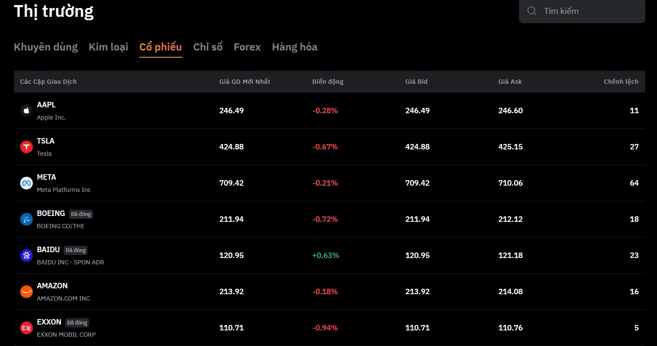This screenshot has width=657, height=346.
Task: Sort by the Biến động column header
Action: 328,82
